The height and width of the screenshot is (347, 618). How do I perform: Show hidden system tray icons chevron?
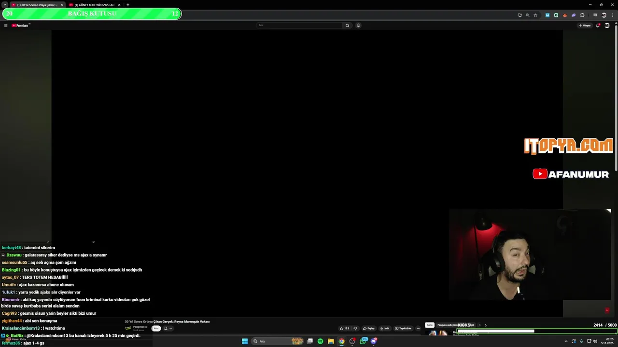[566, 341]
